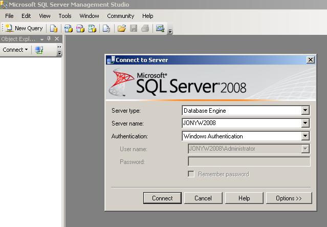Image resolution: width=327 pixels, height=227 pixels.
Task: Click the Options >> button
Action: point(289,198)
